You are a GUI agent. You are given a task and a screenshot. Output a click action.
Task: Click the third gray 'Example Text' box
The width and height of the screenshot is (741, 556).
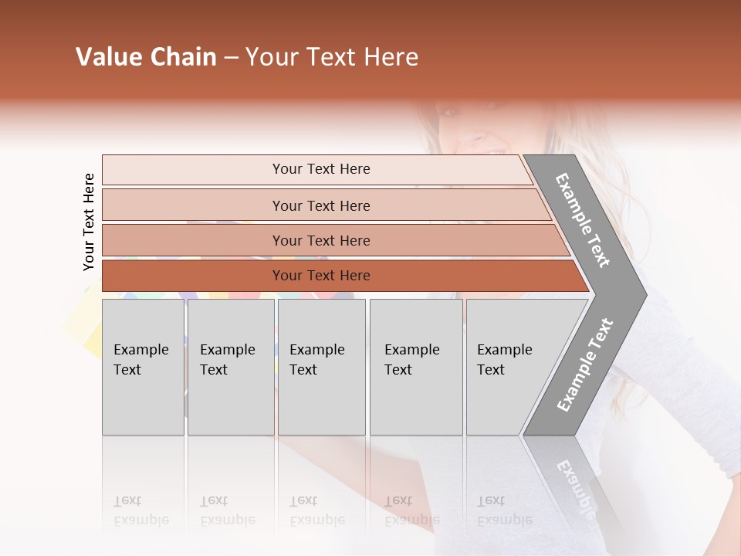coord(322,367)
